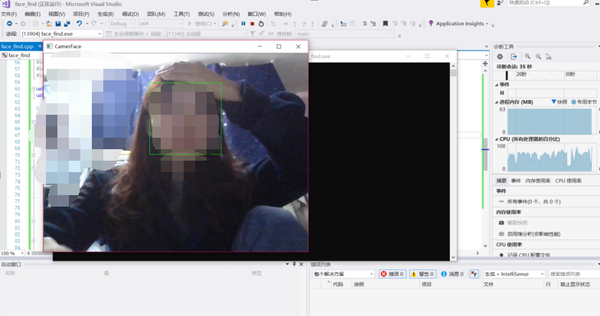Click the Restart debugging icon
The image size is (600, 316).
click(262, 24)
